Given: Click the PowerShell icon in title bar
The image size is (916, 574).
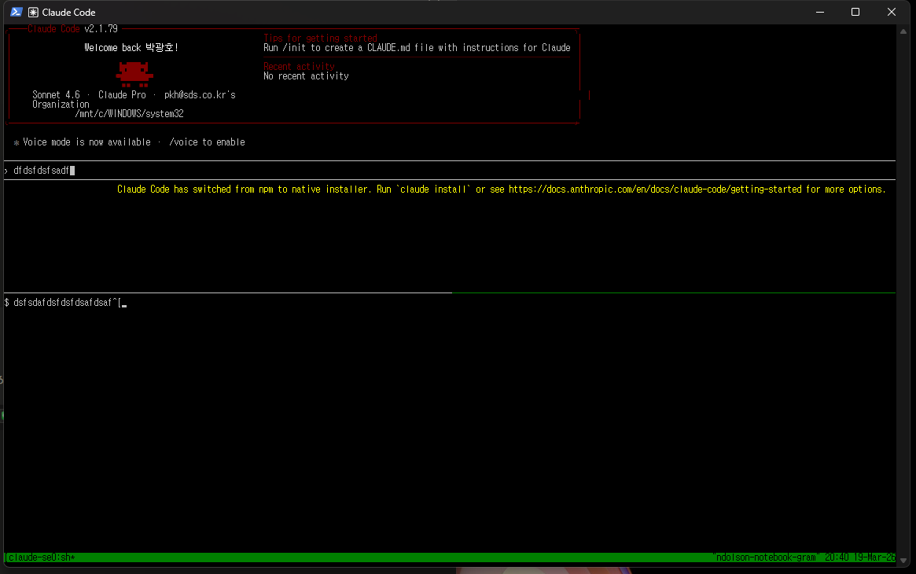Looking at the screenshot, I should pyautogui.click(x=17, y=12).
